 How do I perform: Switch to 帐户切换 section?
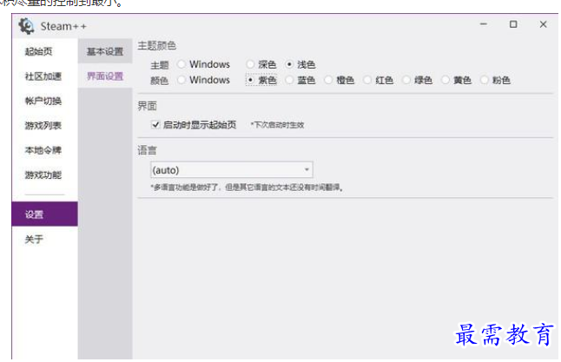[43, 101]
